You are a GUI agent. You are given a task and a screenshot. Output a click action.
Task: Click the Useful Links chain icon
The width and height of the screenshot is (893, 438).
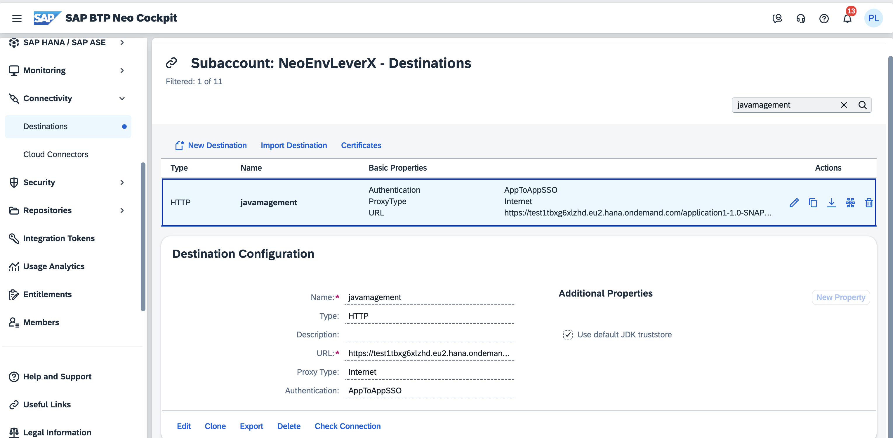click(x=14, y=405)
